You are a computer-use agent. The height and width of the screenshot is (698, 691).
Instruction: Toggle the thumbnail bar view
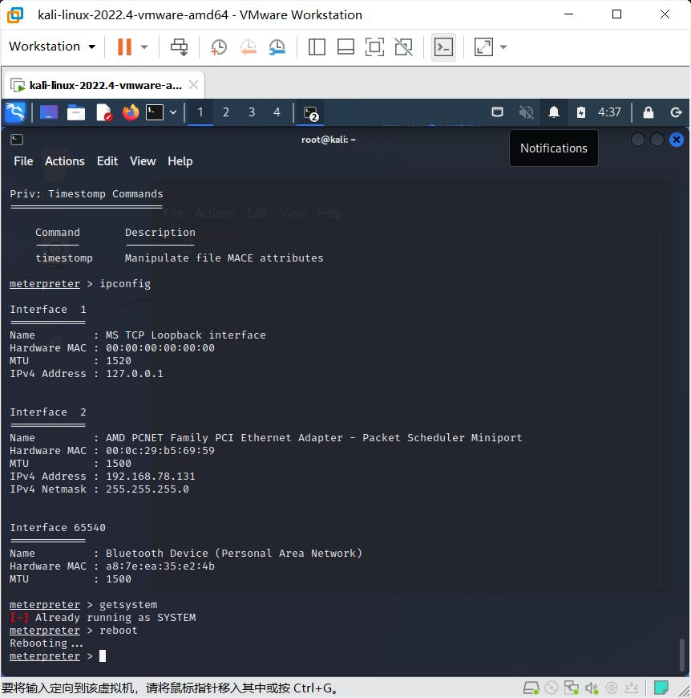point(345,47)
